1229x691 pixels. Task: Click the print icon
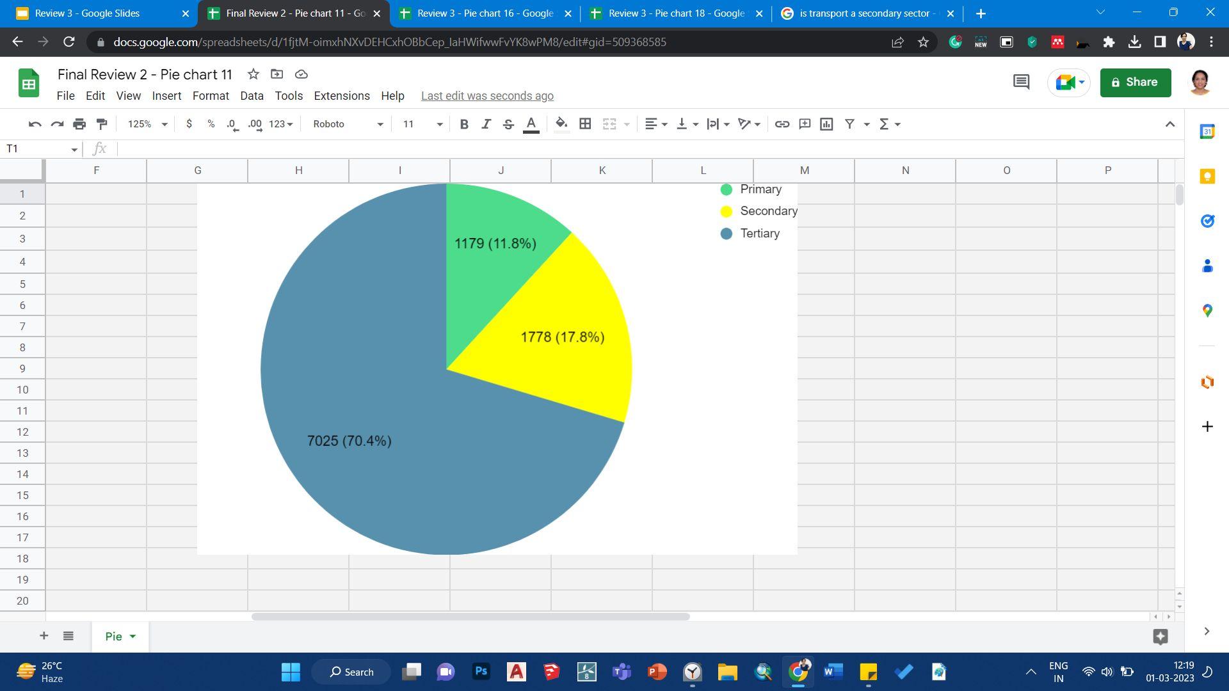79,124
